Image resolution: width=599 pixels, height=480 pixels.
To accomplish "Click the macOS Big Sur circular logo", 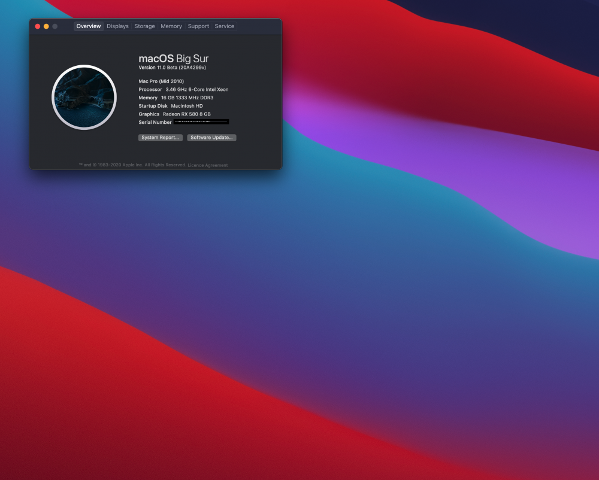I will (84, 98).
